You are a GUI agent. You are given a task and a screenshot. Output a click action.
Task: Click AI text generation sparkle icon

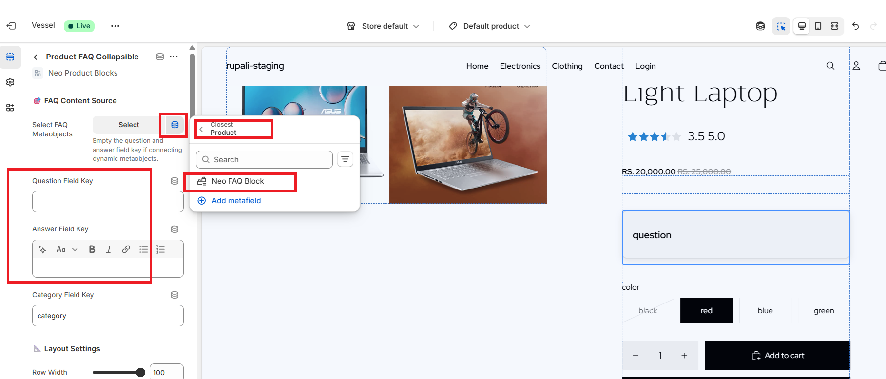(42, 249)
